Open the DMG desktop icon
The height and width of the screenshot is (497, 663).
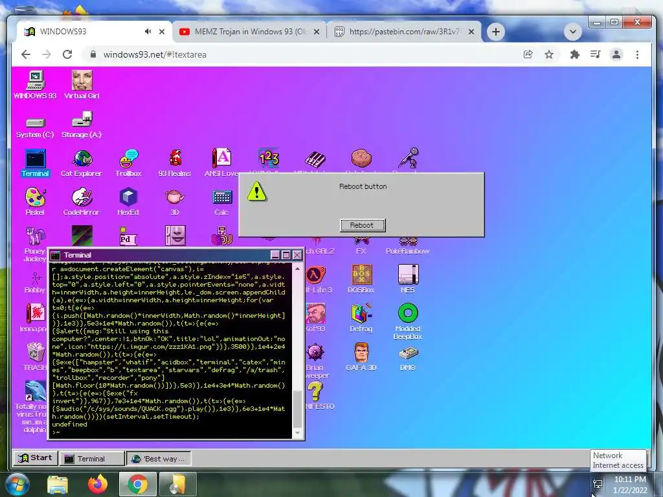click(408, 359)
